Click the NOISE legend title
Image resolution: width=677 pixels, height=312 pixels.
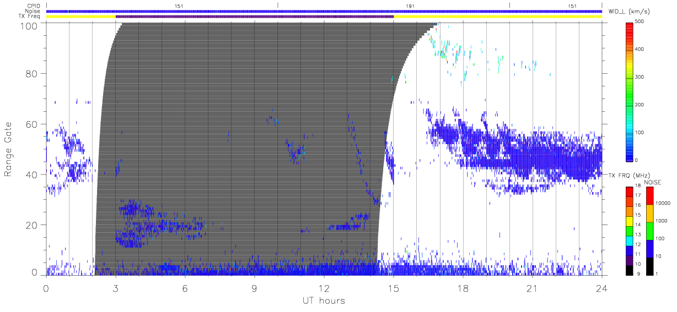pos(652,182)
